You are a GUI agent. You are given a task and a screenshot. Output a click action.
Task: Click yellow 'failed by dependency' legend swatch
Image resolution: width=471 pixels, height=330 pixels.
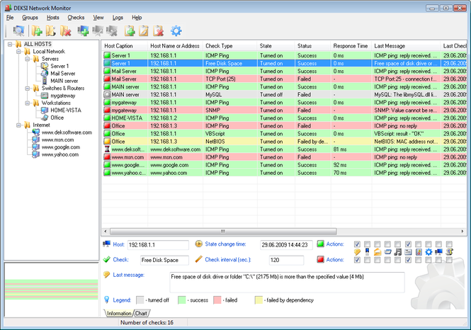259,300
